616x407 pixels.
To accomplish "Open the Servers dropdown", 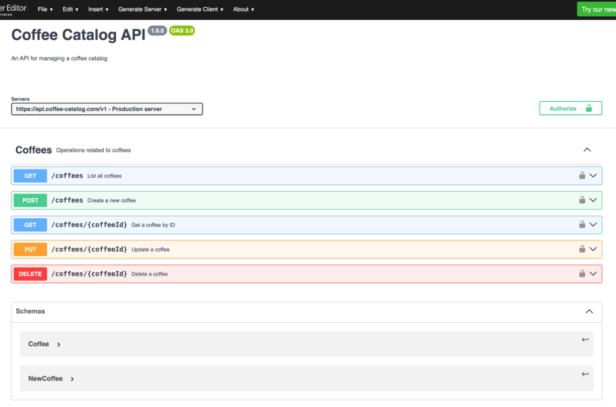I will tap(107, 109).
